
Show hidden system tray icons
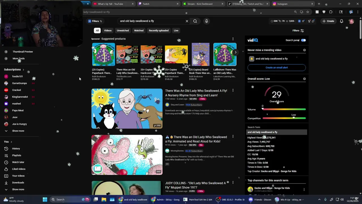(x=319, y=199)
